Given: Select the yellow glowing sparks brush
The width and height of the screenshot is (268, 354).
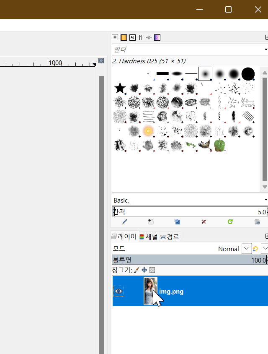Looking at the screenshot, I should tap(148, 131).
